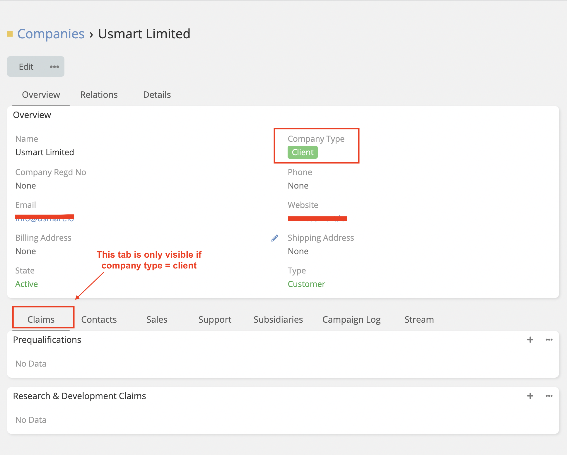The width and height of the screenshot is (567, 455).
Task: Open the Prequalifications panel ellipsis menu
Action: pos(549,340)
